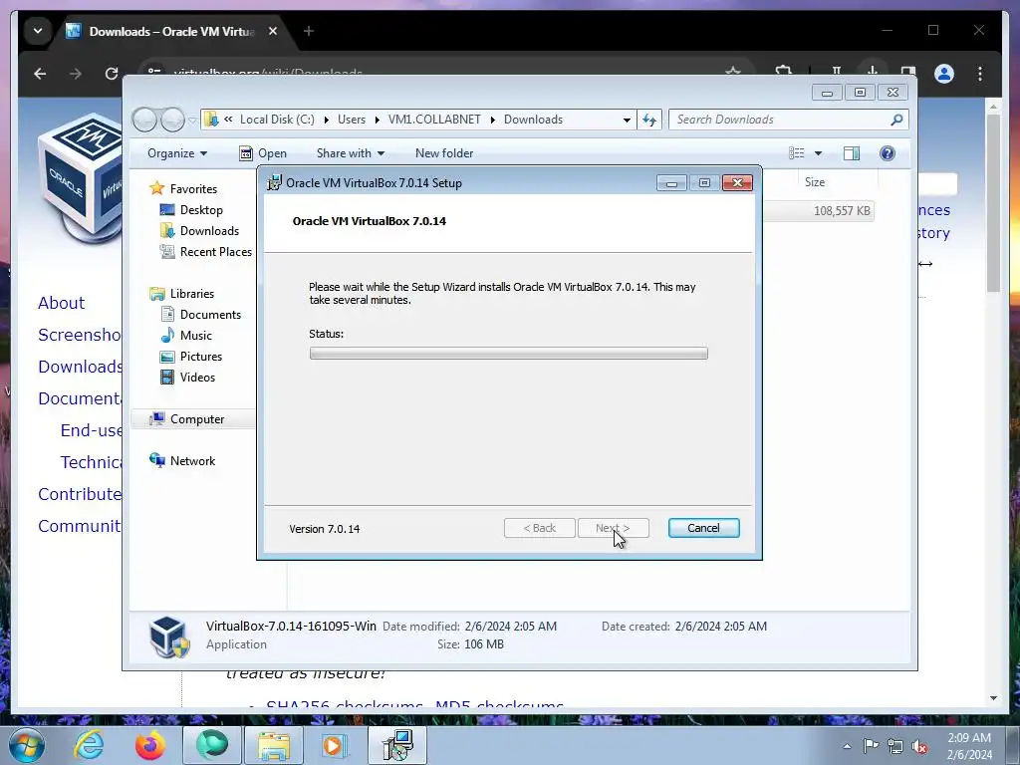Click the Change your view icon
1020x765 pixels.
[x=797, y=152]
